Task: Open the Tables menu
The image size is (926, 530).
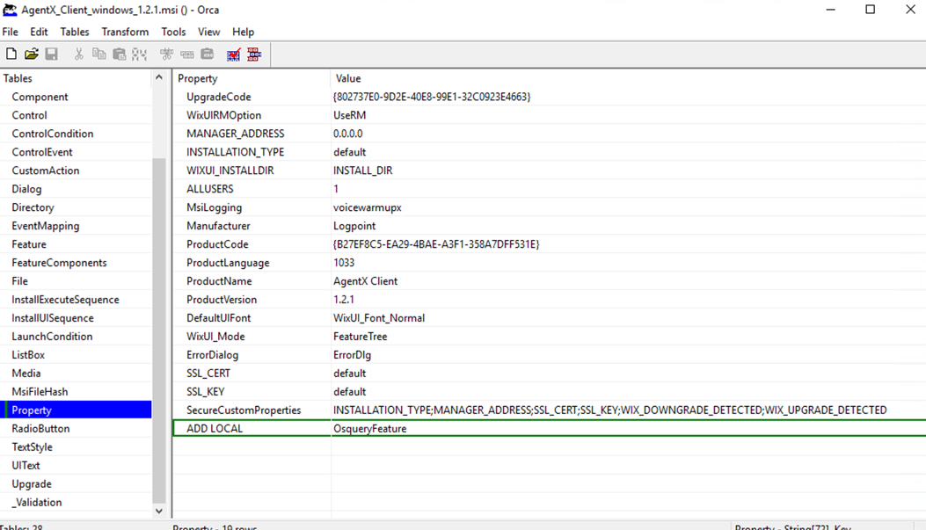Action: 75,32
